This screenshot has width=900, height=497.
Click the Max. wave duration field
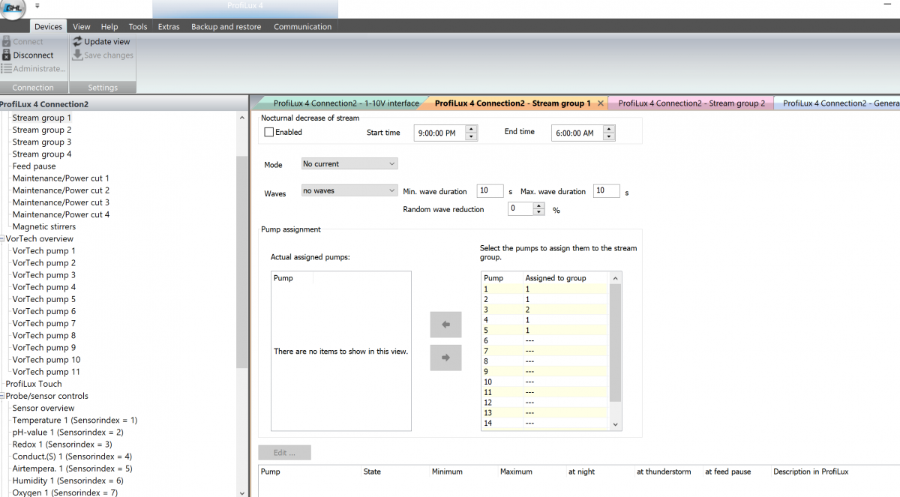606,191
